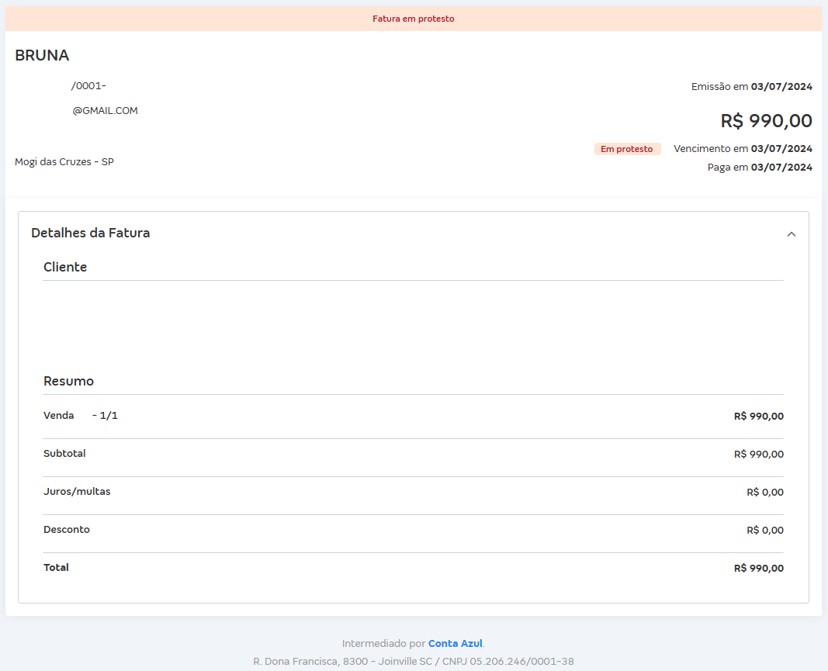Click the Total R$ 990,00 value
The height and width of the screenshot is (671, 828).
click(x=758, y=568)
